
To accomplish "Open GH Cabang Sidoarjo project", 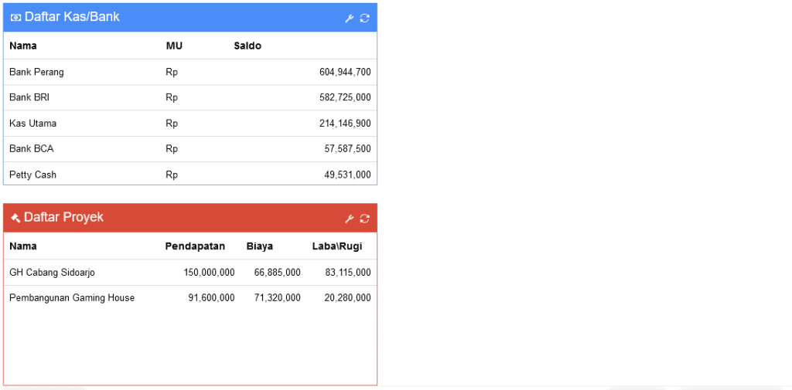I will point(190,273).
